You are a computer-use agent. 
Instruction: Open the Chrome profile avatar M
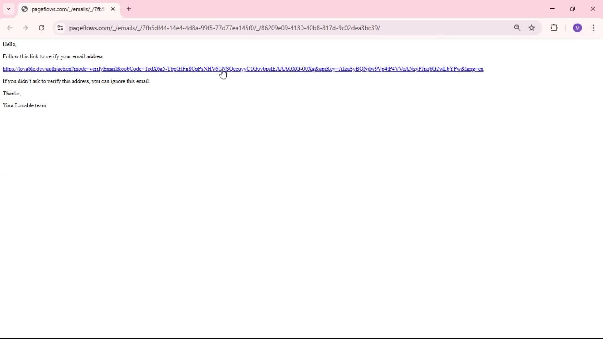[578, 28]
